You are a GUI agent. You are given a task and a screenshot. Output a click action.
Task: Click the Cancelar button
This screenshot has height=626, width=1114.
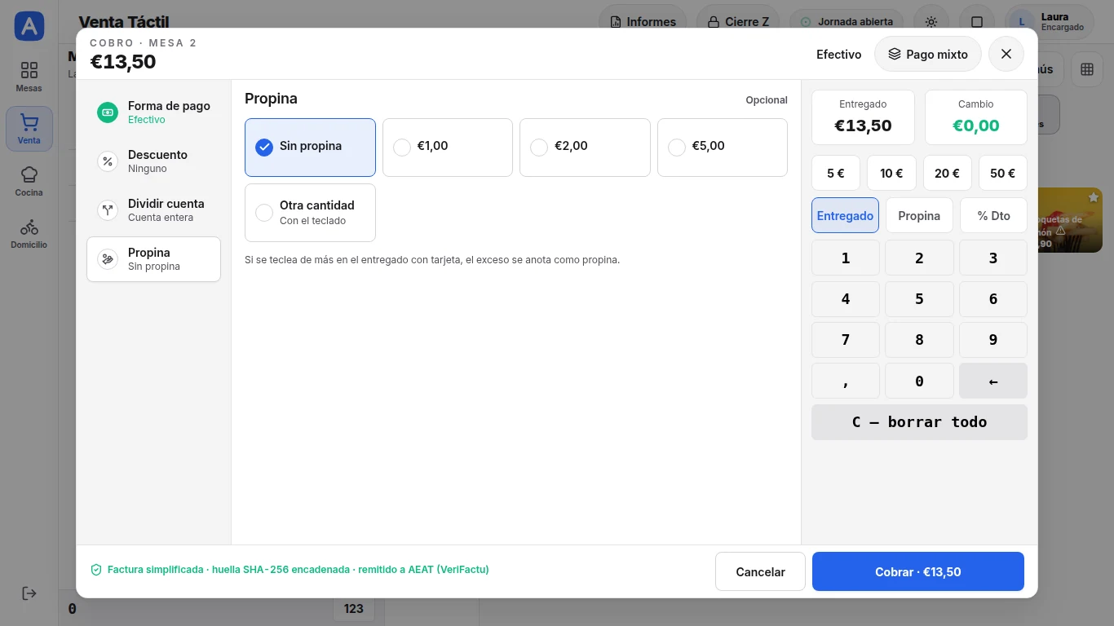coord(760,571)
